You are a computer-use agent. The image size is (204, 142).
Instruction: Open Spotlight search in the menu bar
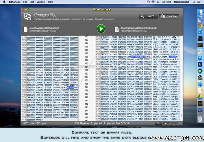coord(194,2)
